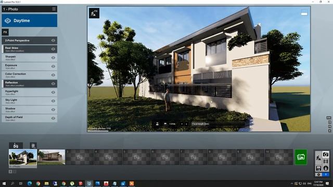Select photo slot 1 thumbnail
333x187 pixels.
point(23,157)
